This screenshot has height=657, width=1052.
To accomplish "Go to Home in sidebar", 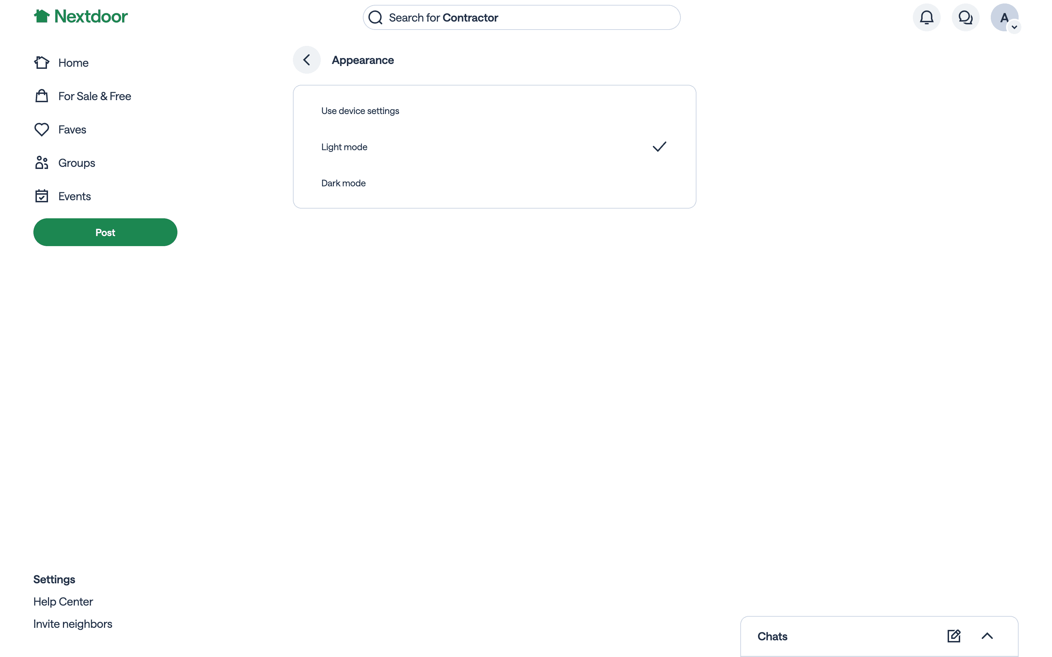I will click(73, 63).
